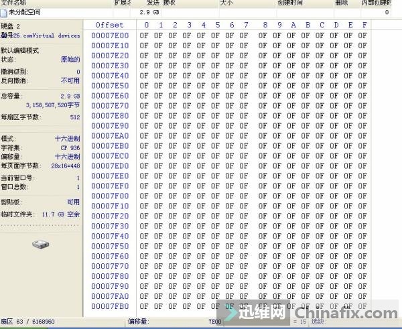
Task: Click the 字符集 CP 936 value
Action: tap(70, 147)
